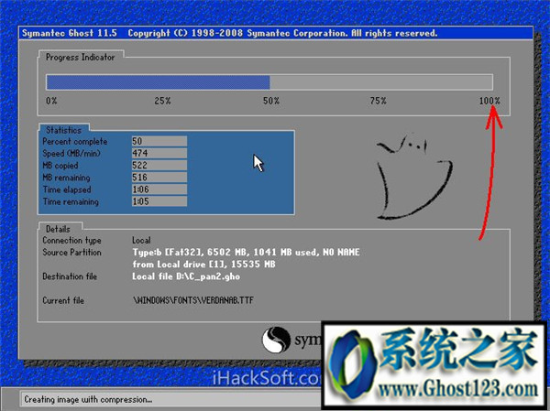This screenshot has width=550, height=411.
Task: Click the Connection type label
Action: point(71,241)
